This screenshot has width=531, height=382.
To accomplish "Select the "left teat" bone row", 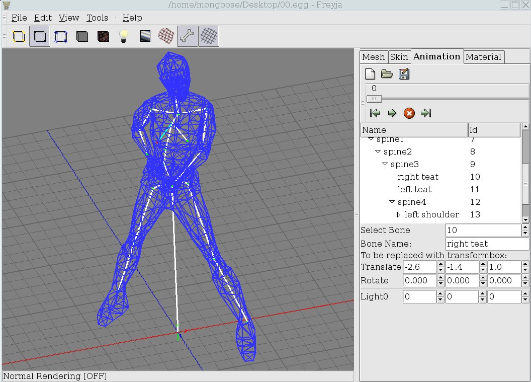I will click(x=440, y=189).
